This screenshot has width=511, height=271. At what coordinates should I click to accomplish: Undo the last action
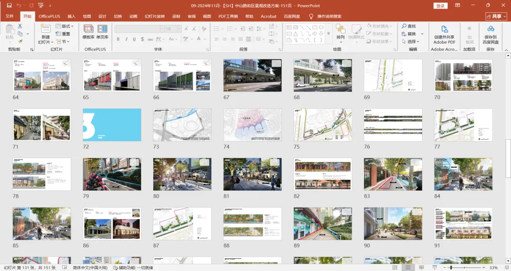(x=18, y=6)
